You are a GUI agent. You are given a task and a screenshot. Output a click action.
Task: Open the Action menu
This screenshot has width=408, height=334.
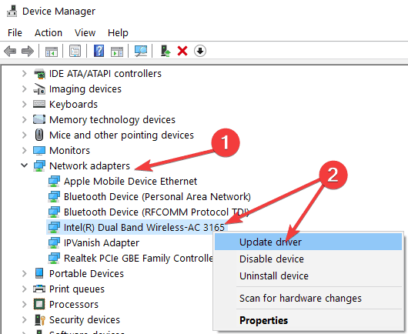click(x=48, y=33)
